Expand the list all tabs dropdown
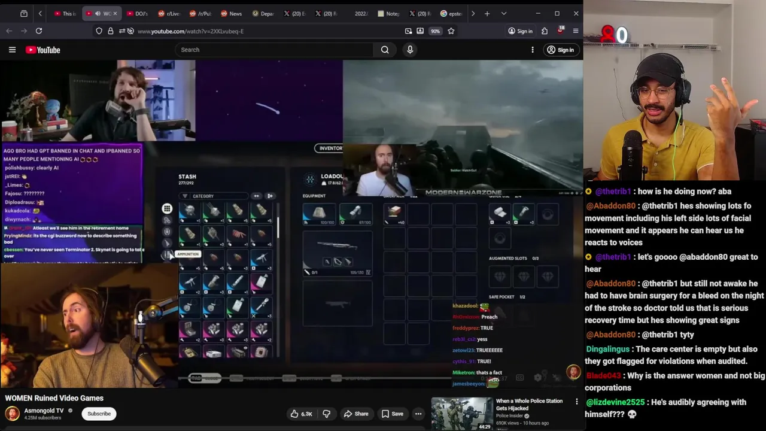Image resolution: width=766 pixels, height=431 pixels. (x=504, y=13)
